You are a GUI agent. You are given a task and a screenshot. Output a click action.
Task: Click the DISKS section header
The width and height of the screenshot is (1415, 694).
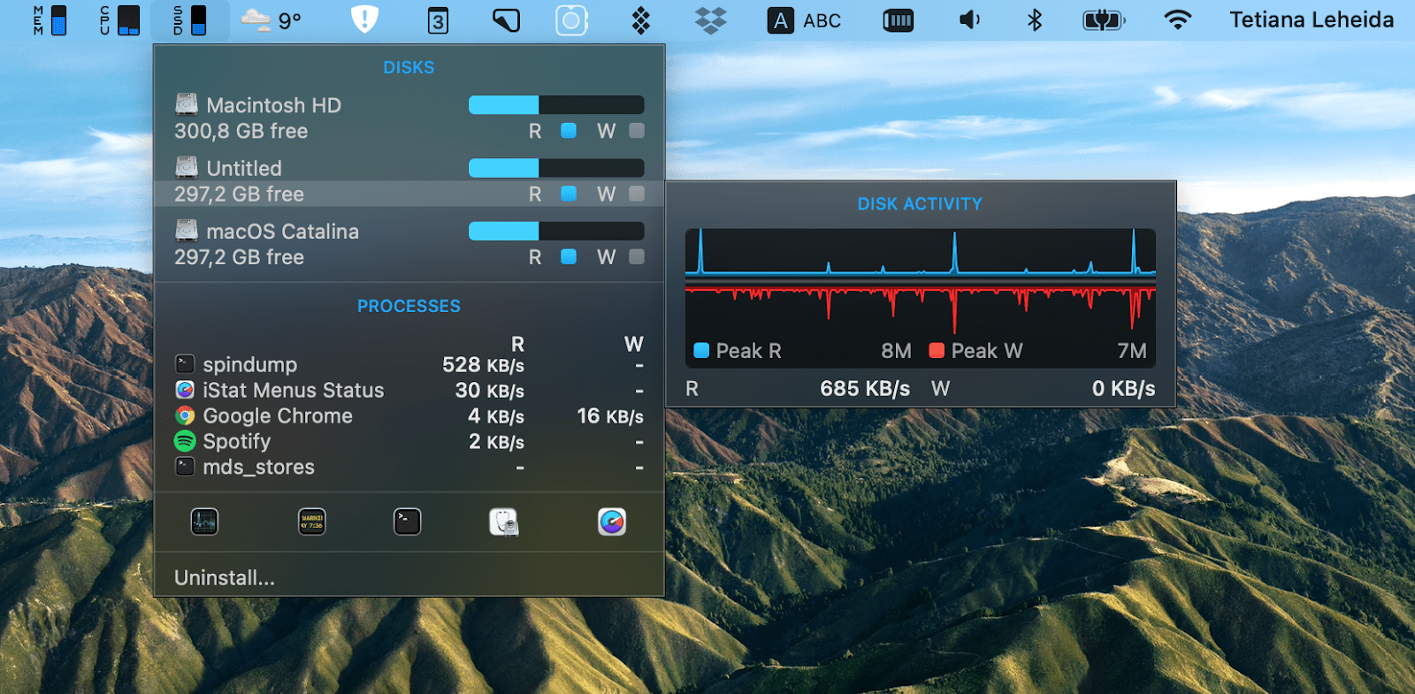point(409,67)
